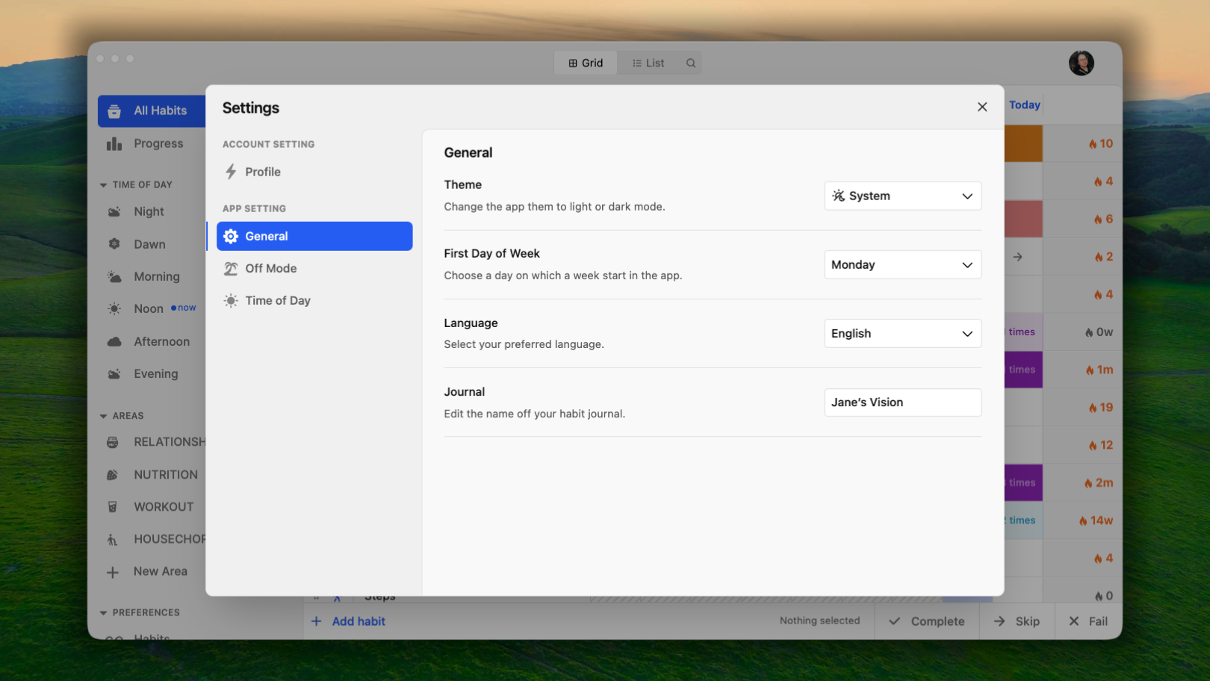Edit the Journal name field

(x=902, y=402)
